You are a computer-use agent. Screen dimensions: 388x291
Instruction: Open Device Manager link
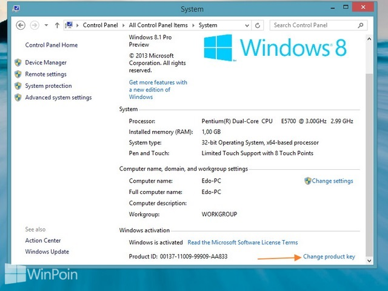click(46, 62)
